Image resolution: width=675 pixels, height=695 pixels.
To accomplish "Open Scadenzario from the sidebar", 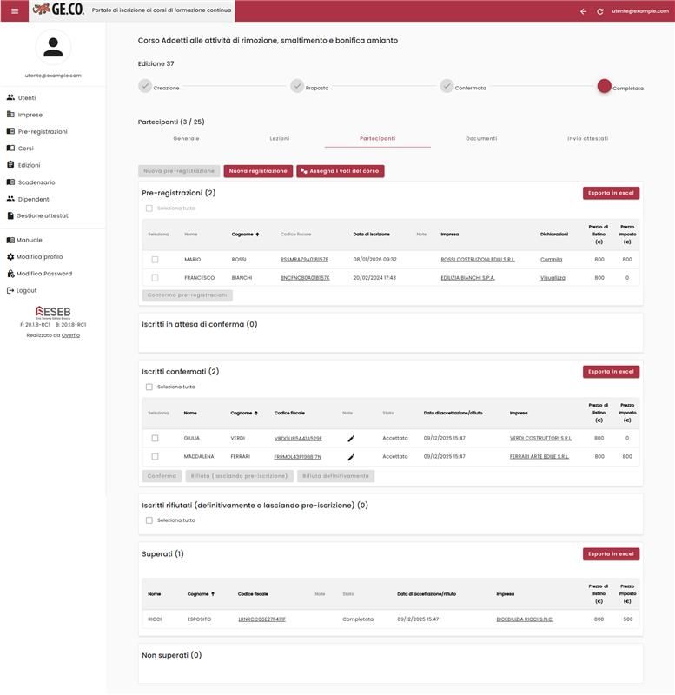I will coord(36,182).
